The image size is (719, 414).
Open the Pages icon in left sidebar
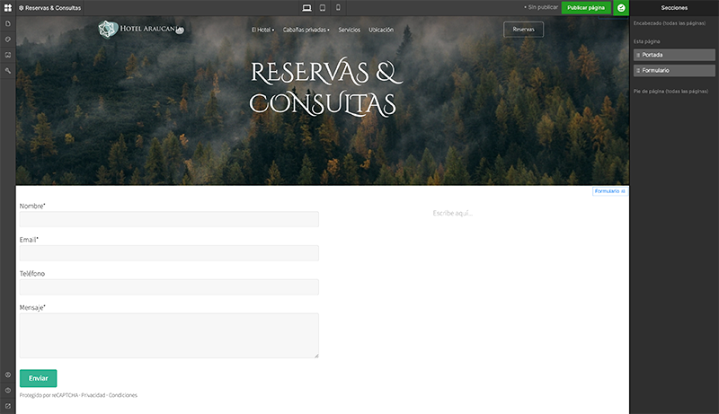8,23
